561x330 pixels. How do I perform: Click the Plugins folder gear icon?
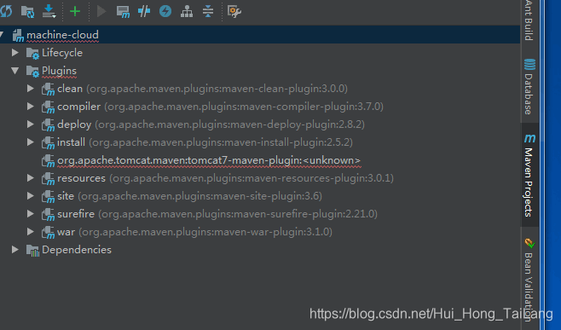click(x=32, y=71)
